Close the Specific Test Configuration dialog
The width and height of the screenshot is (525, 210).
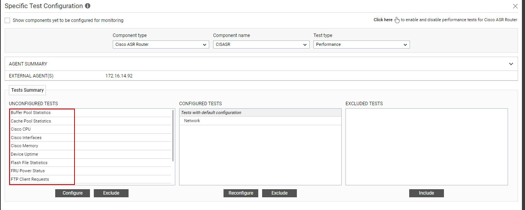(515, 6)
